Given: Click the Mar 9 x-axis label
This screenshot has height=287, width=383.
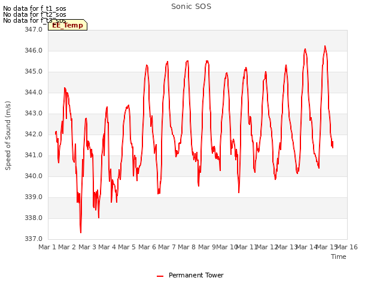Looking at the screenshot, I should [x=207, y=247].
